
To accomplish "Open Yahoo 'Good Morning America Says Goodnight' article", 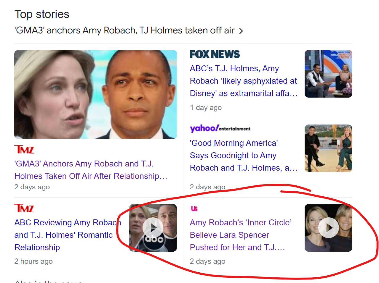I will [244, 155].
